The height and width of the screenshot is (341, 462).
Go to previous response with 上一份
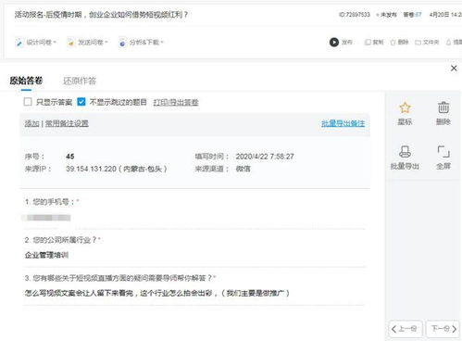(406, 329)
